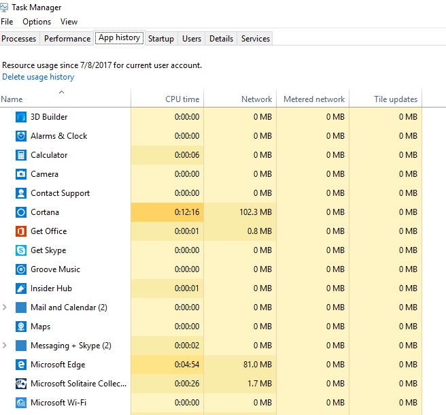Select the Messaging + Skype icon
446x415 pixels.
21,346
